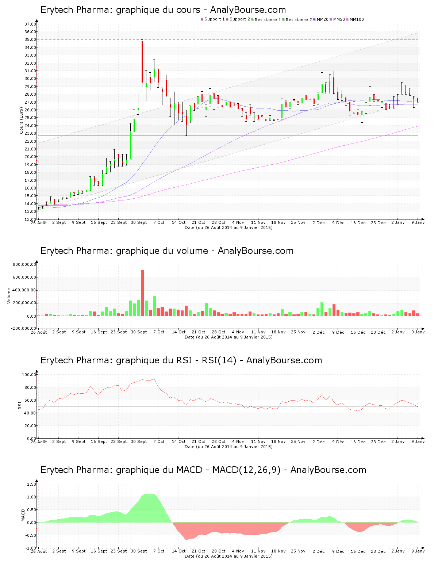Image resolution: width=438 pixels, height=566 pixels.
Task: Click the 12.00 price axis label
Action: 30,219
